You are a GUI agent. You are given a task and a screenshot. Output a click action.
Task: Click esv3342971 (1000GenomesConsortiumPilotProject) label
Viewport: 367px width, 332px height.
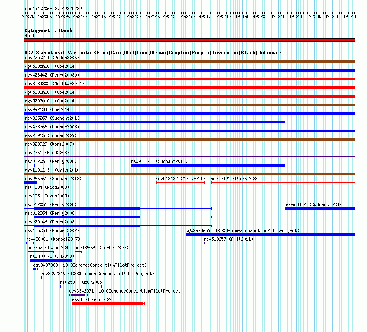[126, 291]
